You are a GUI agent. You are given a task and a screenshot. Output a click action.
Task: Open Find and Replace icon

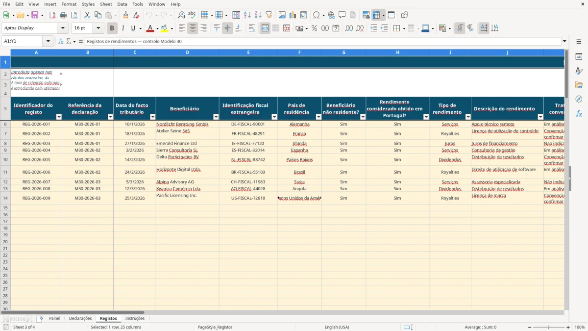click(x=181, y=15)
